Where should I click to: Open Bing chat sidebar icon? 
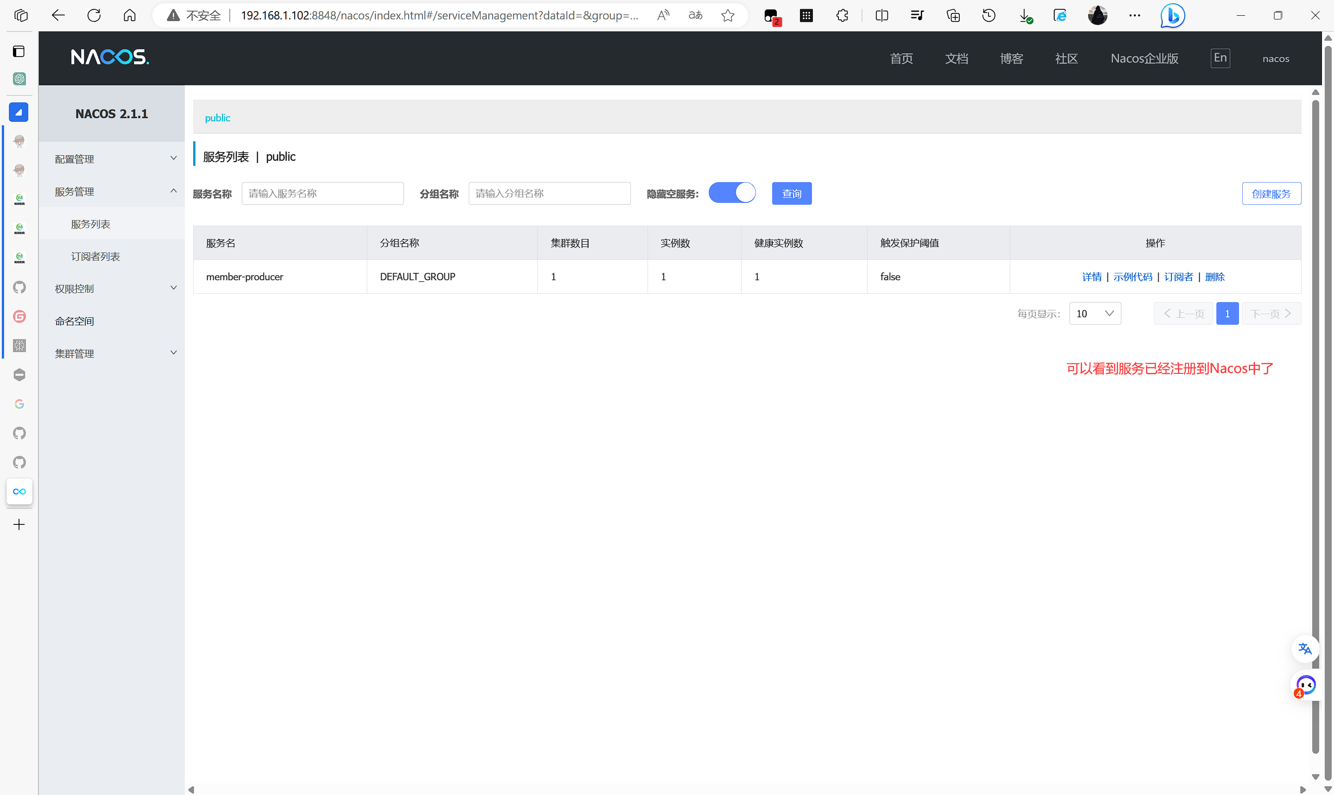coord(1172,16)
